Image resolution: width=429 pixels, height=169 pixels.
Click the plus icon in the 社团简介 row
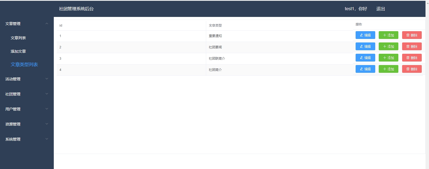click(x=385, y=69)
